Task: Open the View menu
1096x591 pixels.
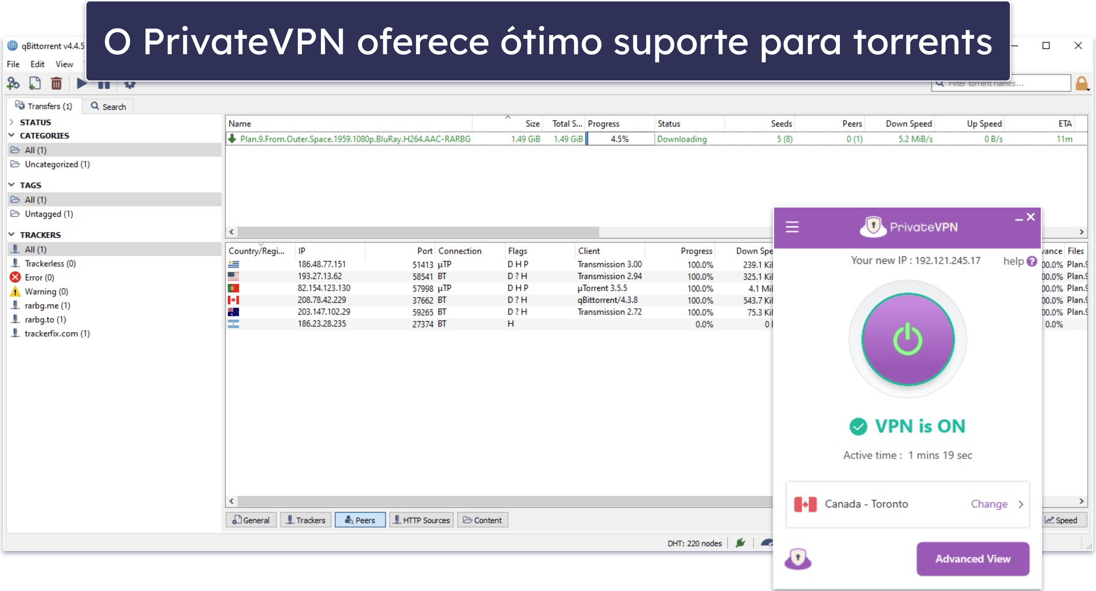Action: pos(64,64)
